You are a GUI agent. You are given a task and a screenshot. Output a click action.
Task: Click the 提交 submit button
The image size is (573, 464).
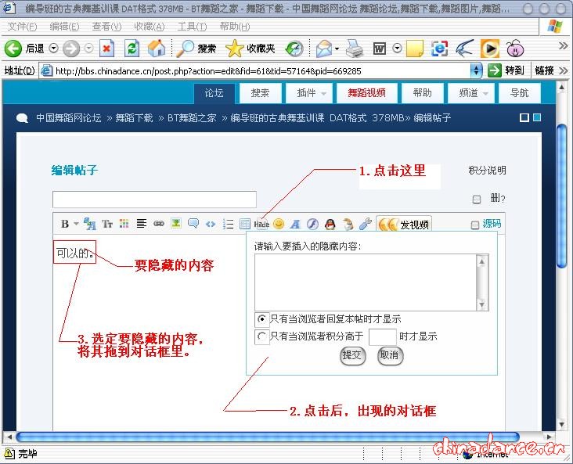click(352, 355)
